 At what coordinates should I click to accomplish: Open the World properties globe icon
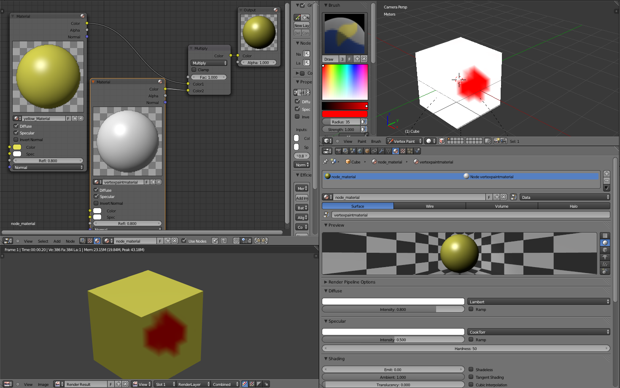[x=360, y=151]
